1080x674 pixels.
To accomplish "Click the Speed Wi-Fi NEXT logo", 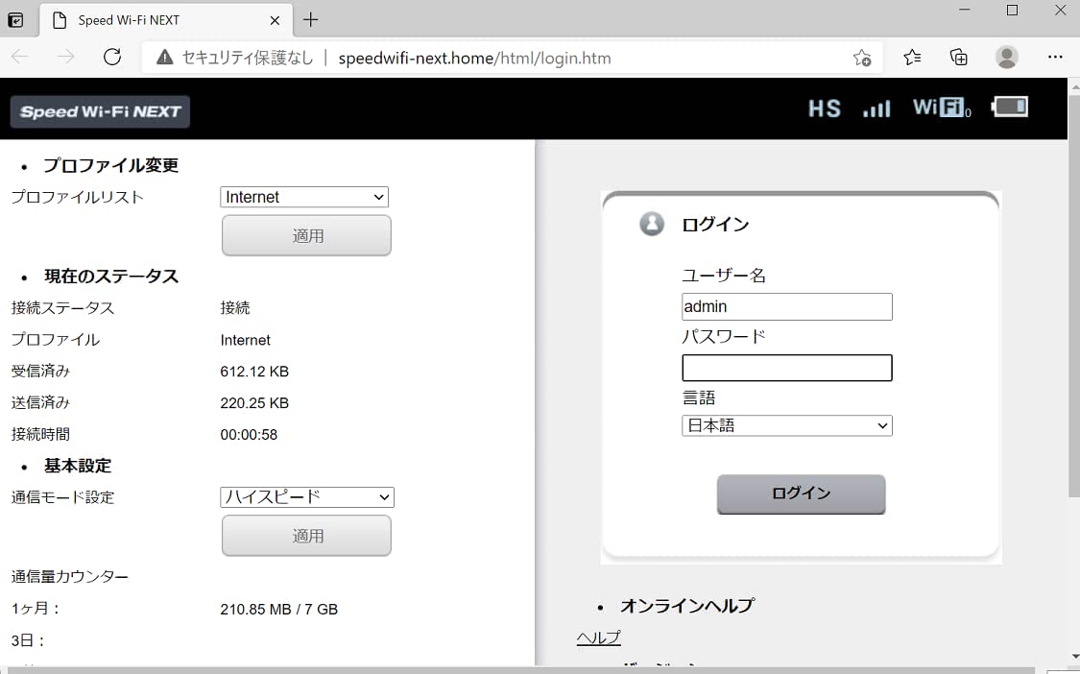I will point(100,111).
